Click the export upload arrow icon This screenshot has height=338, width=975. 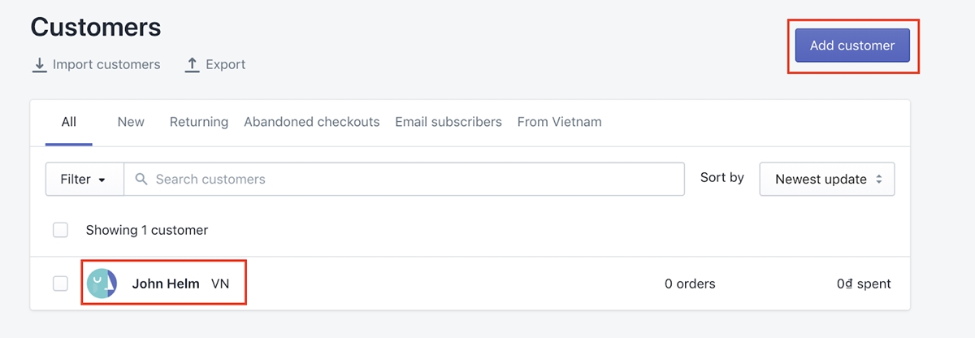(192, 65)
